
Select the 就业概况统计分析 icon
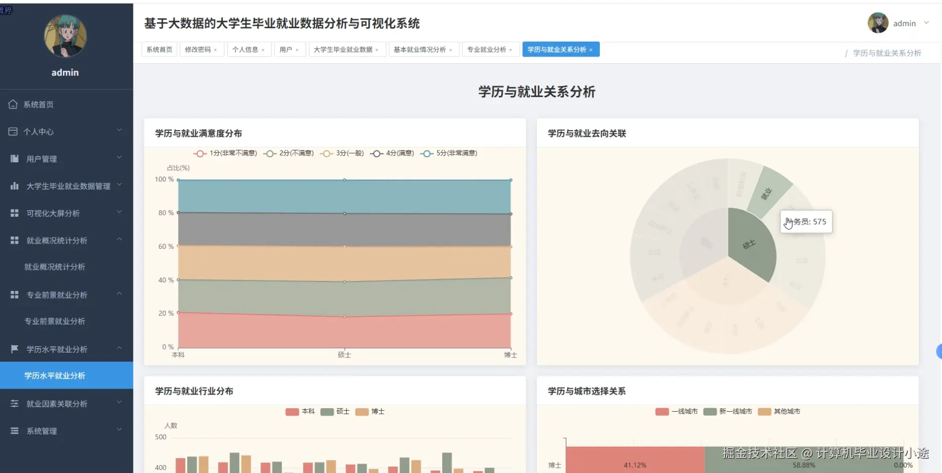(14, 240)
